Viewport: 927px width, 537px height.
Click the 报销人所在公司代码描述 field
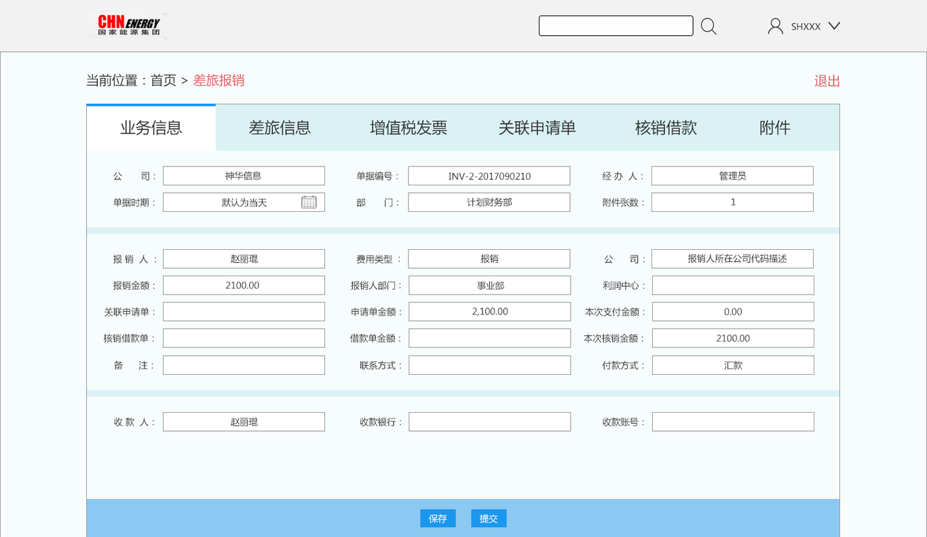point(732,259)
